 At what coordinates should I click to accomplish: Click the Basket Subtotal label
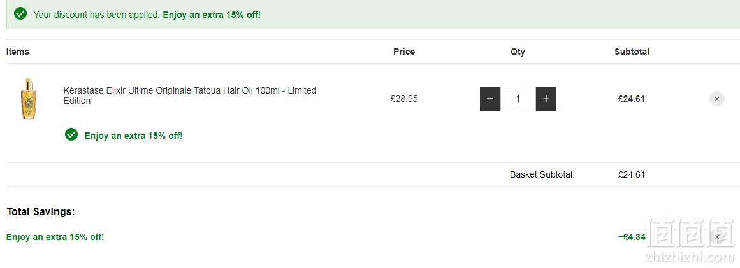pos(542,175)
